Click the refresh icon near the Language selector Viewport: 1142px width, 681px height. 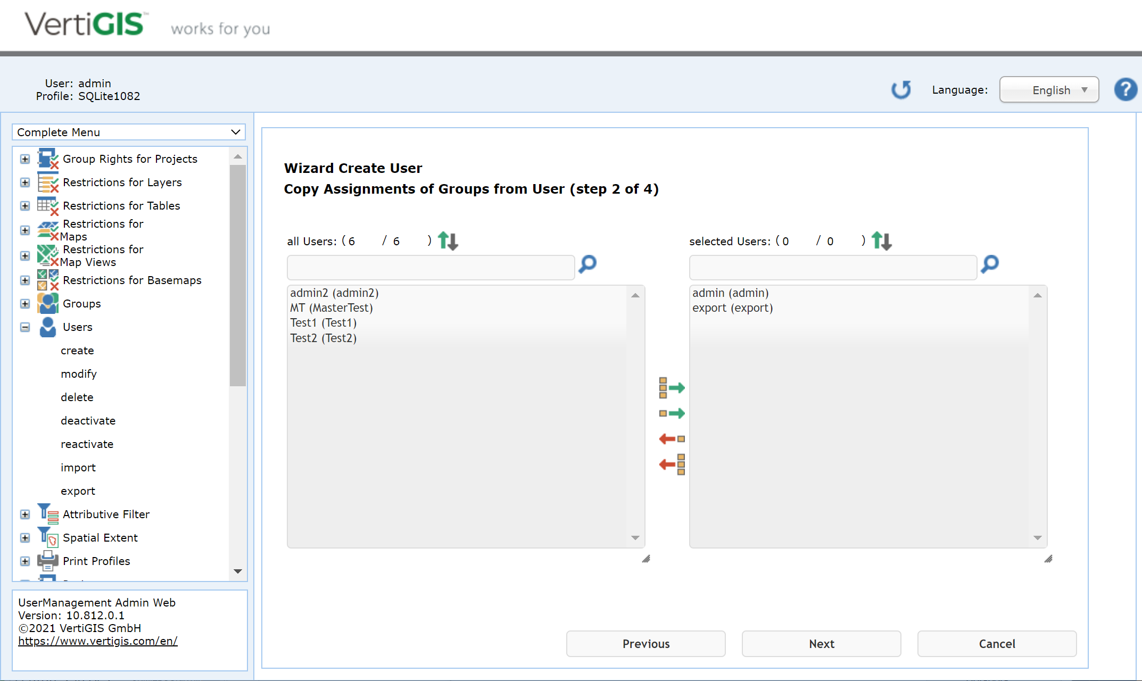[901, 89]
